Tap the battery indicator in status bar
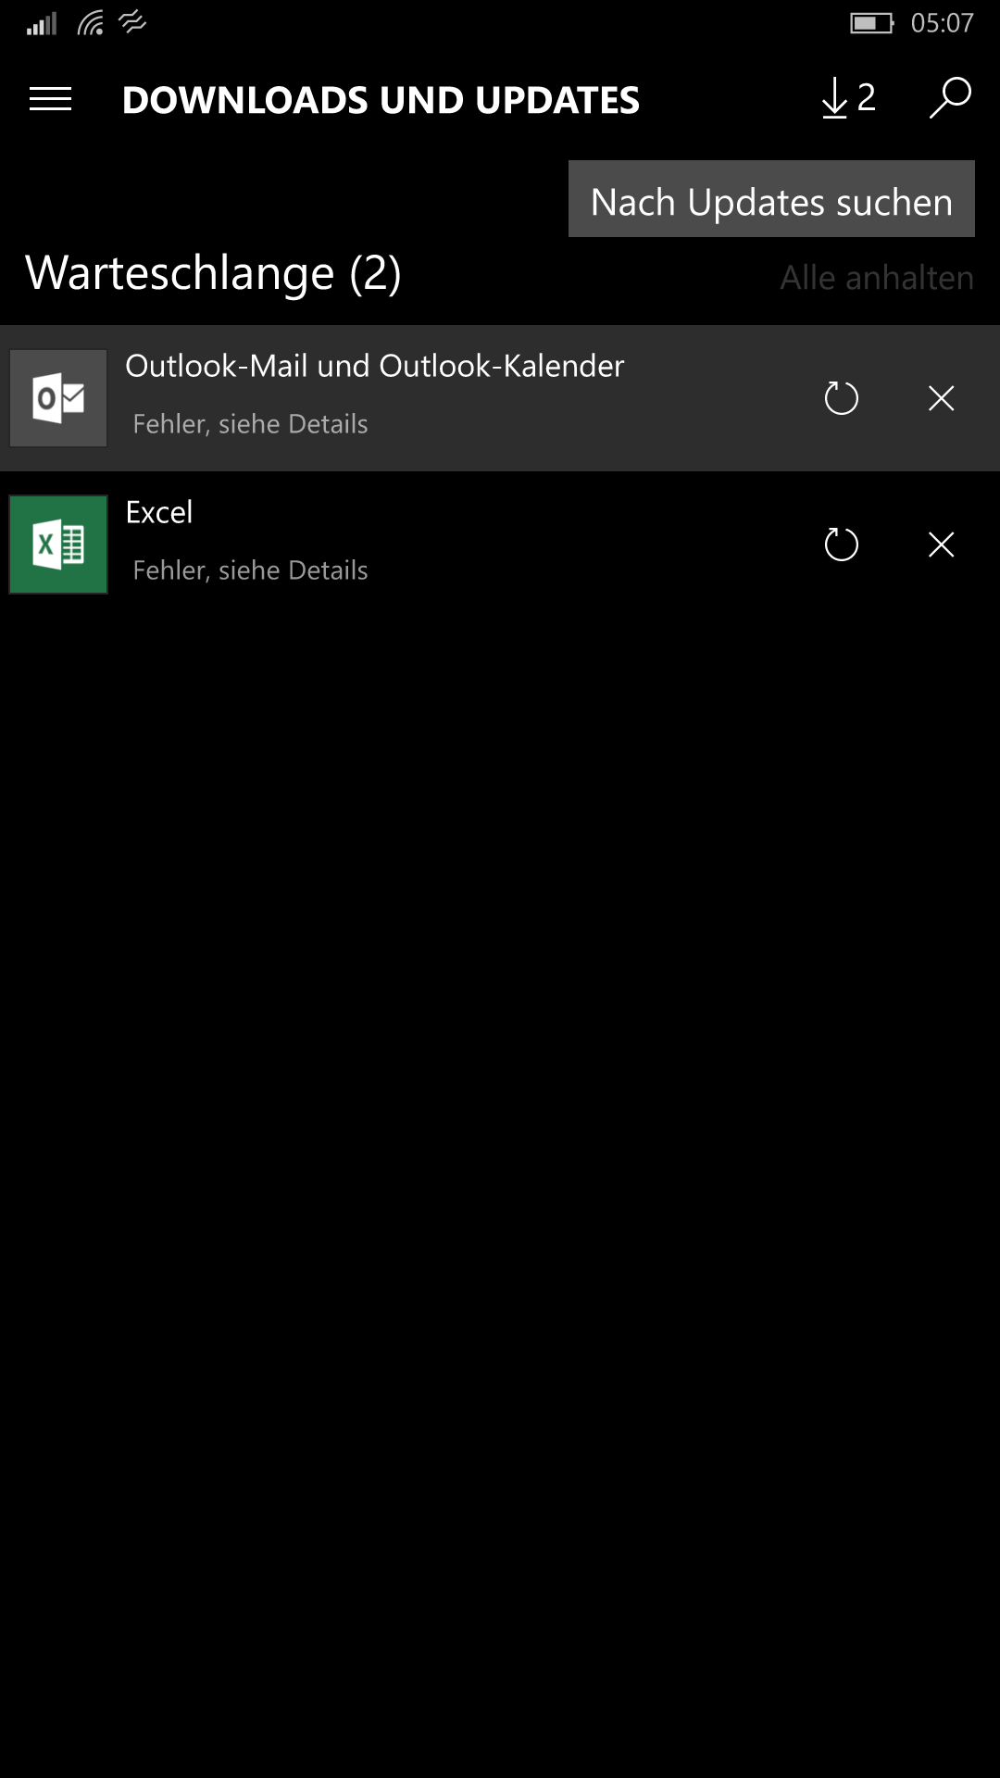 point(871,23)
